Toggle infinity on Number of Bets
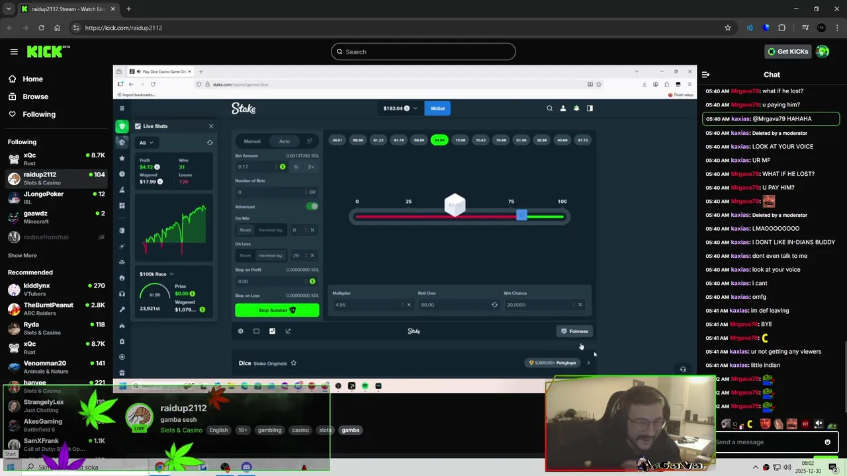Viewport: 847px width, 476px height. click(312, 192)
